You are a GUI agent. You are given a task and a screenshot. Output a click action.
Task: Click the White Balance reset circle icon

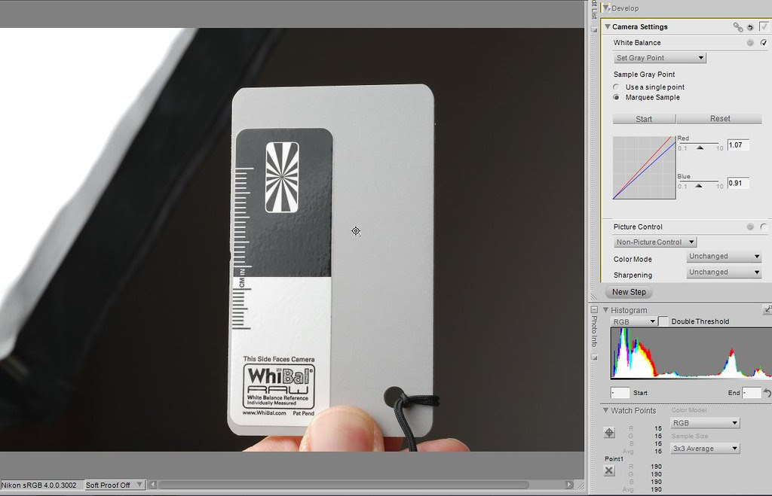coord(750,43)
